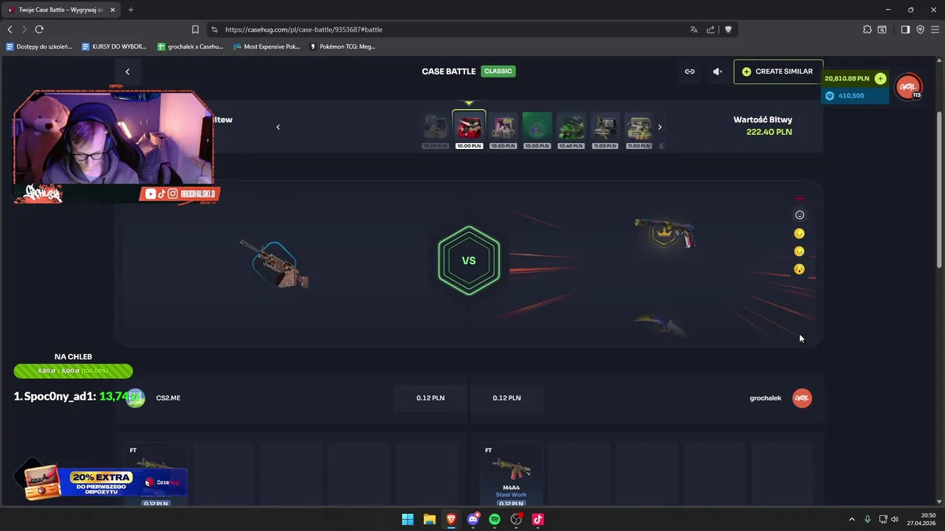The image size is (945, 531).
Task: Open Brave Shields lion icon
Action: (x=728, y=29)
